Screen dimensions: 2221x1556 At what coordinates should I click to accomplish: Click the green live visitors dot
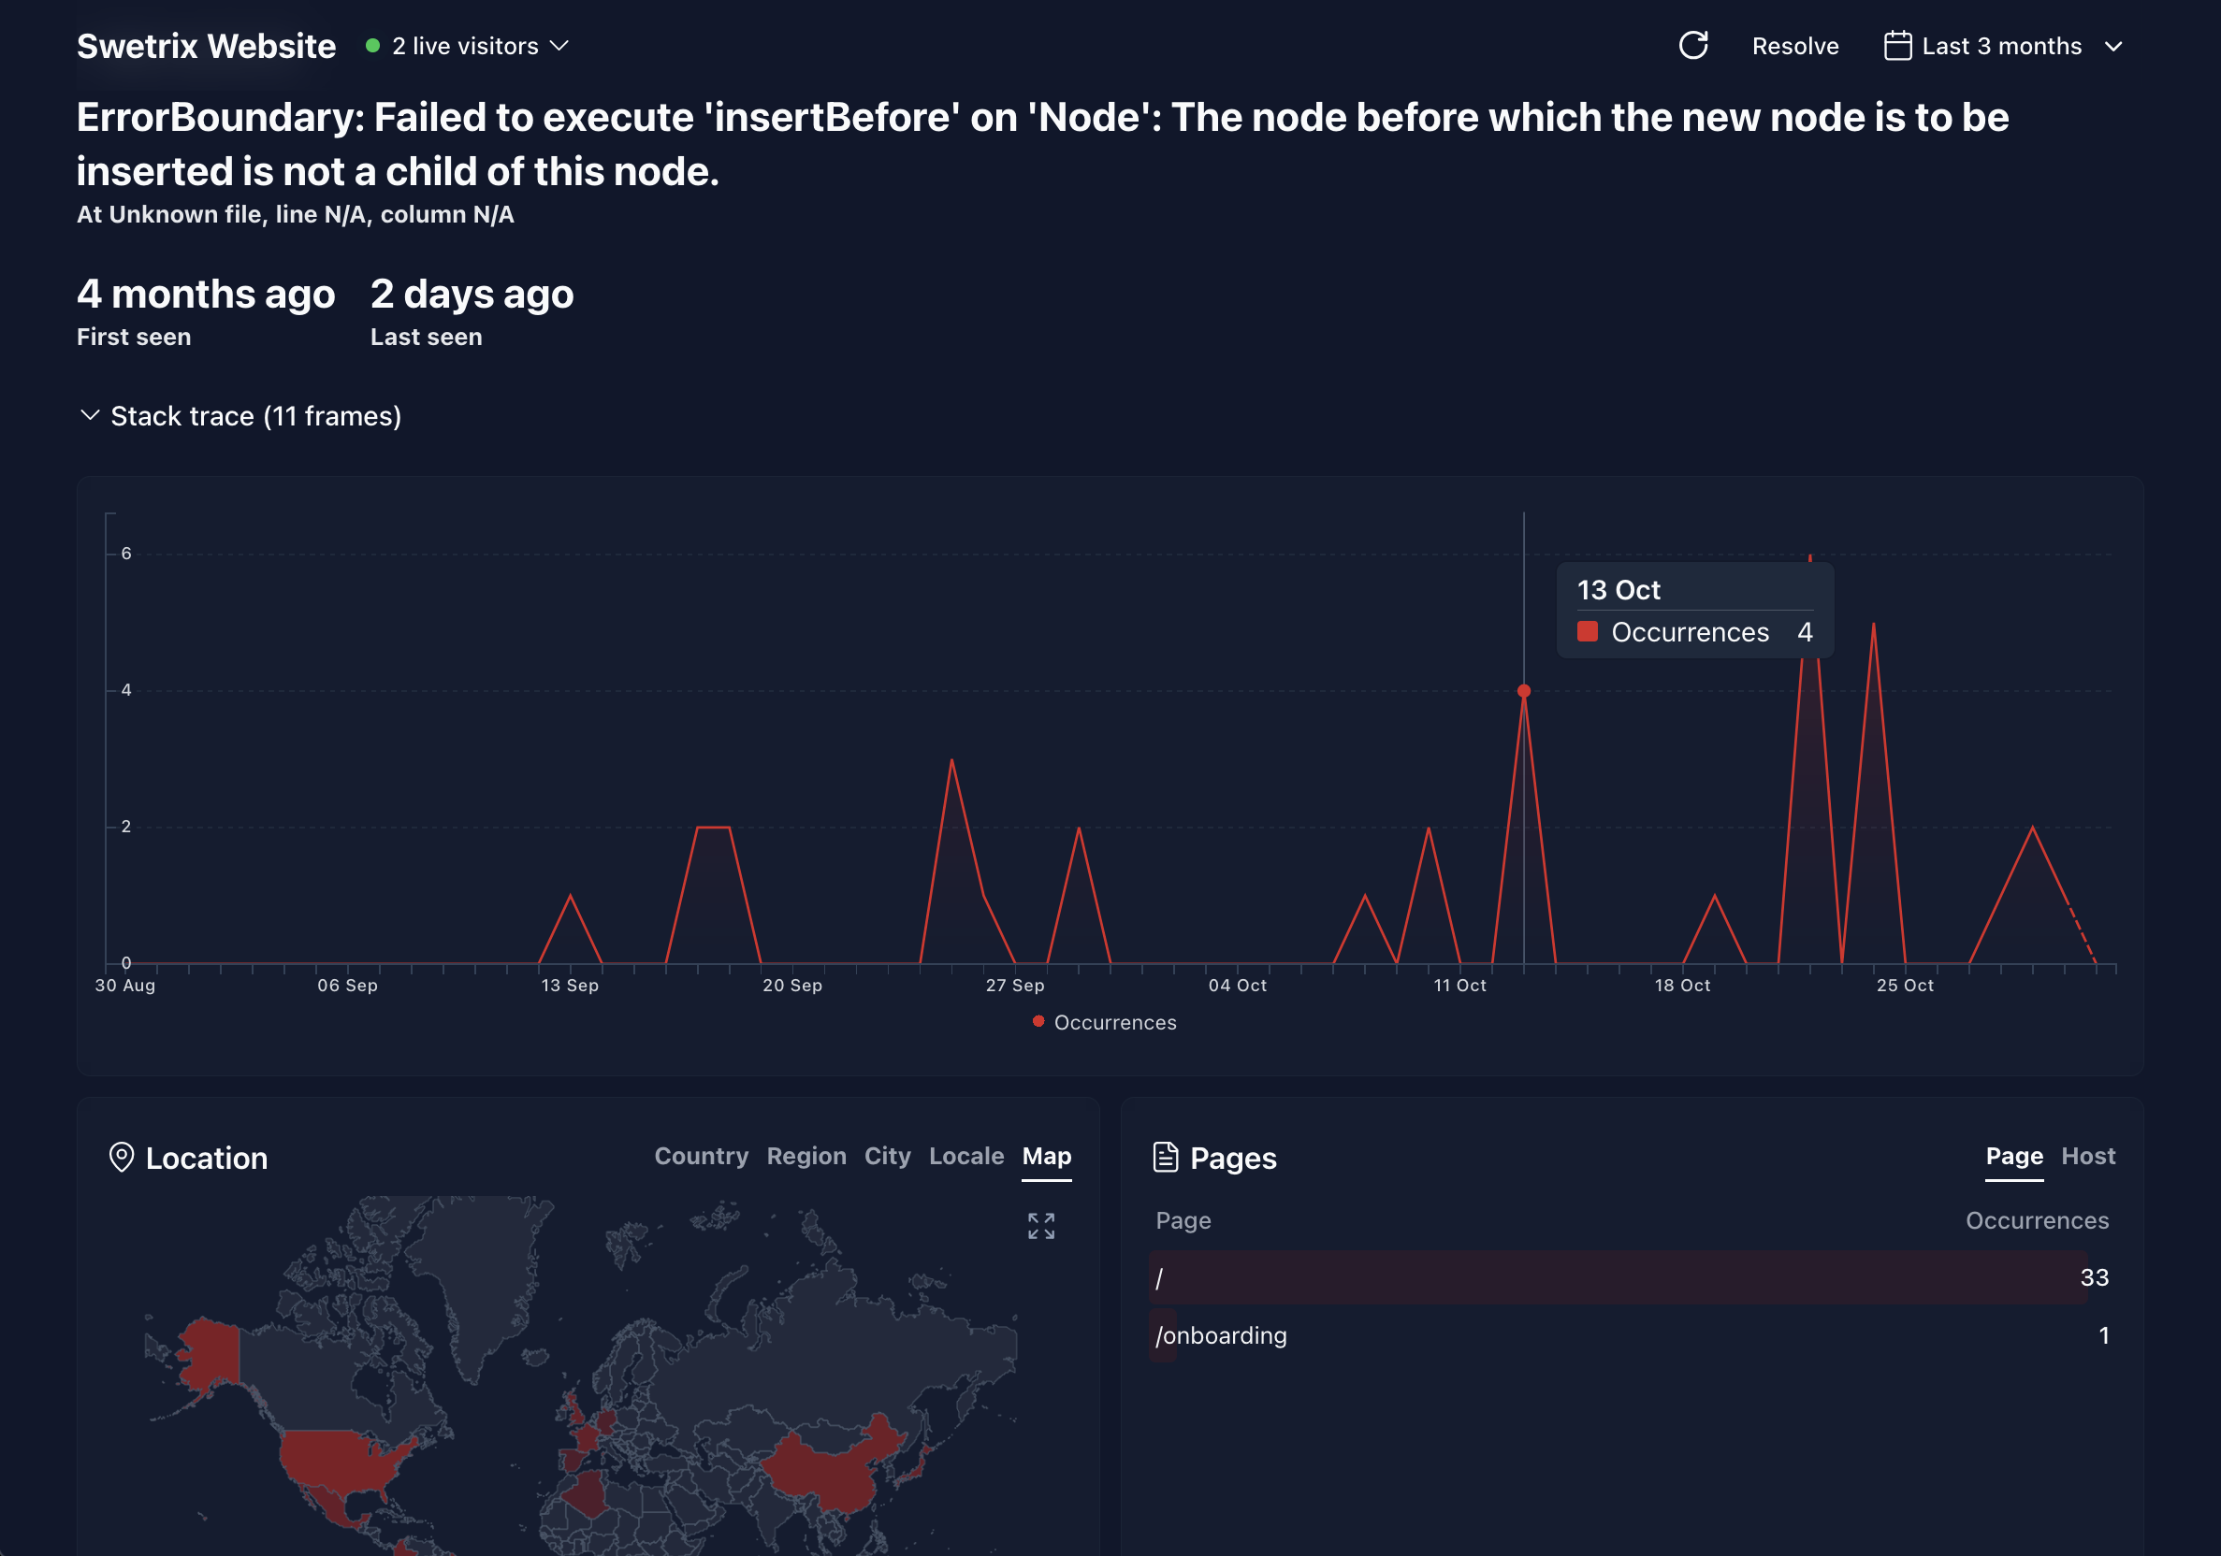click(372, 46)
